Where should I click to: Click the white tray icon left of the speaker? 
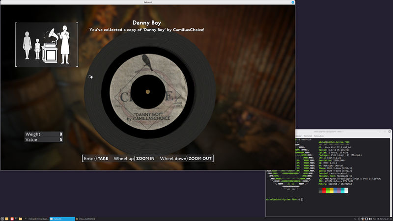coord(366,219)
